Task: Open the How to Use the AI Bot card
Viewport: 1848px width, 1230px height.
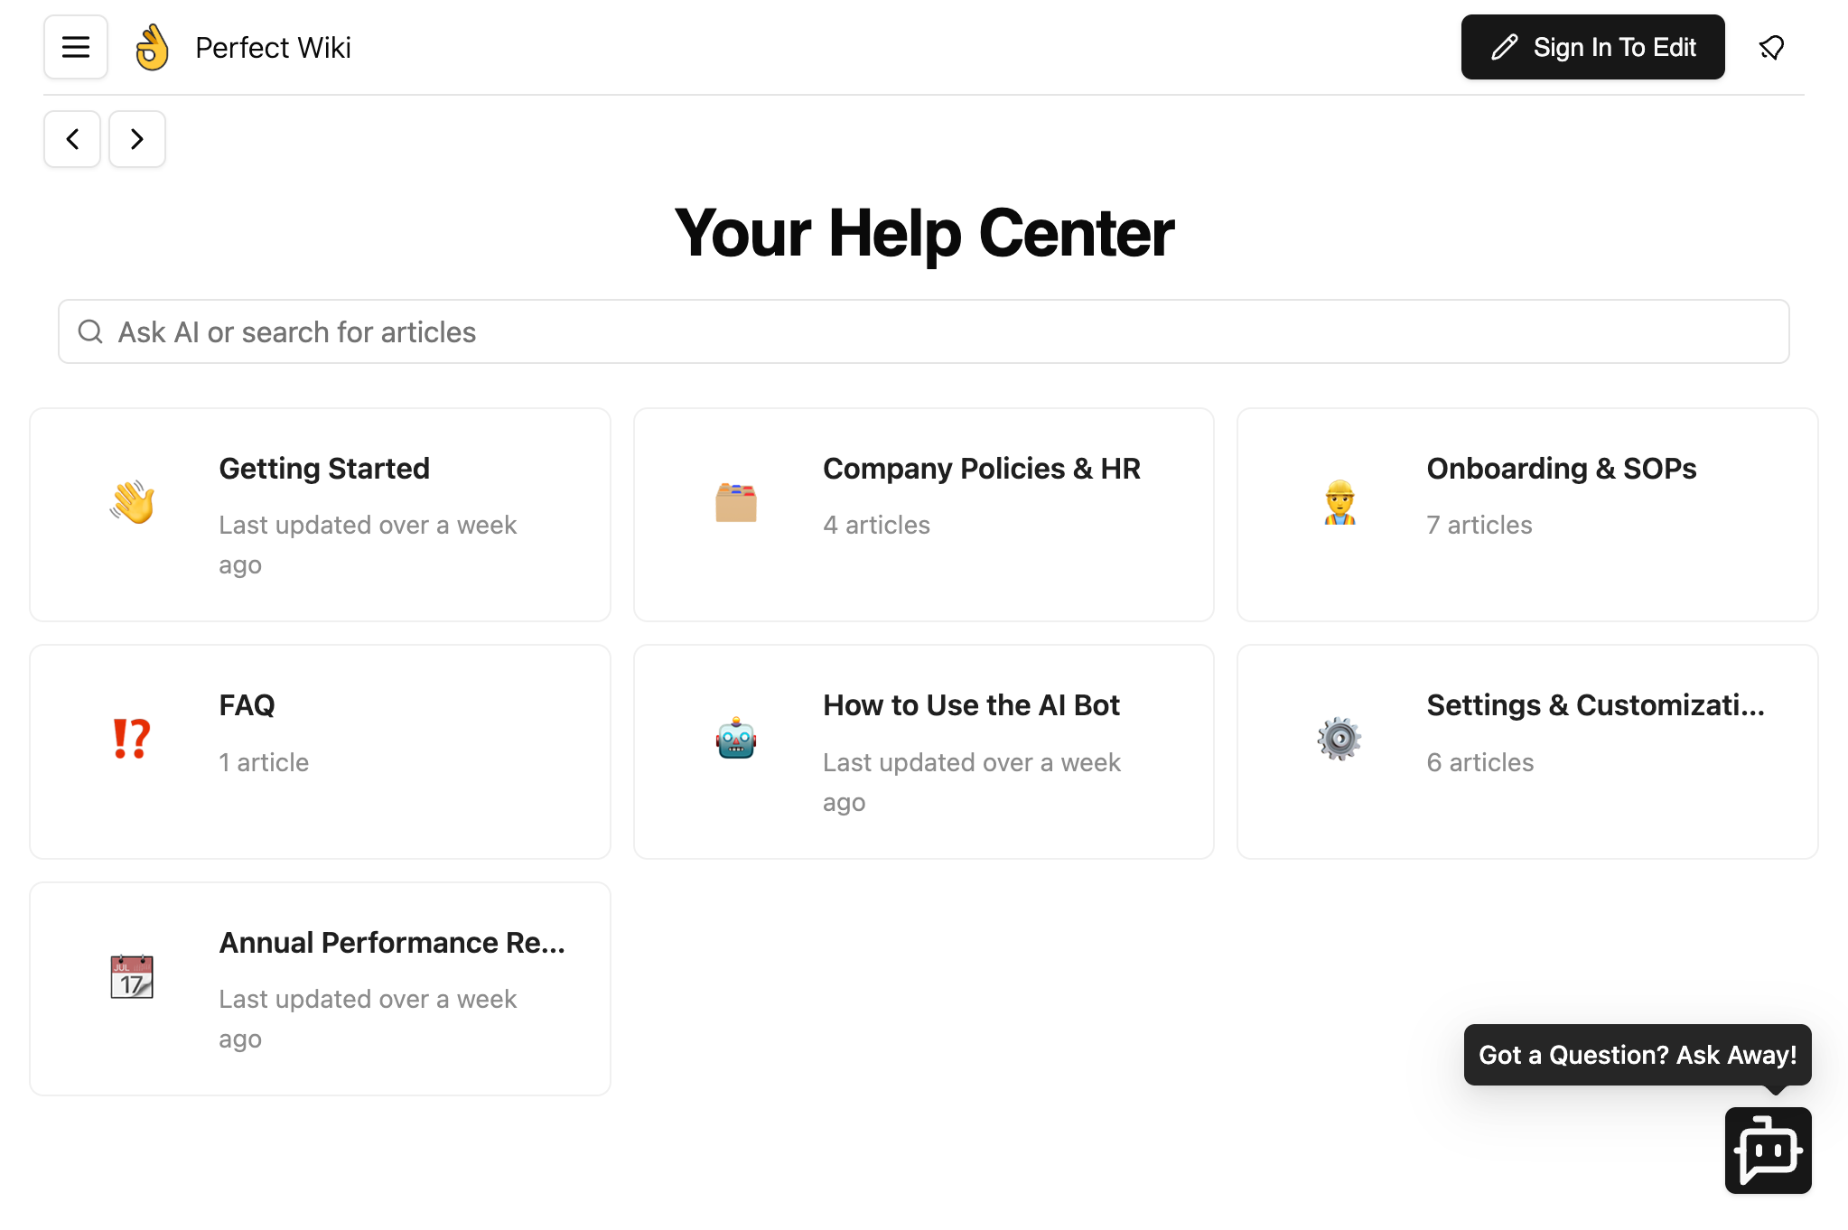Action: click(923, 751)
